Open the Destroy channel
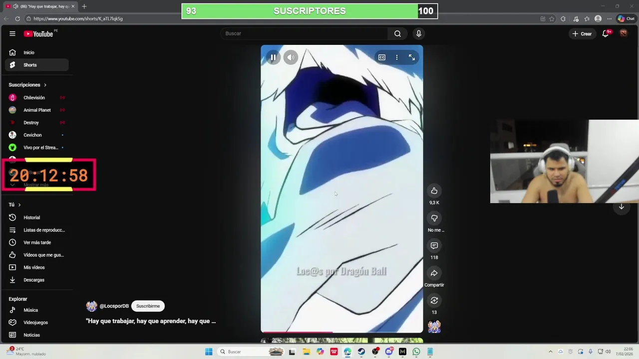Image resolution: width=639 pixels, height=359 pixels. [37, 123]
